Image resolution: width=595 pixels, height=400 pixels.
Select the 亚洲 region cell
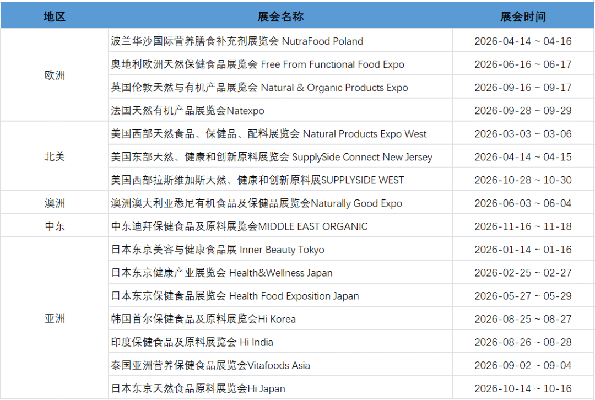54,319
